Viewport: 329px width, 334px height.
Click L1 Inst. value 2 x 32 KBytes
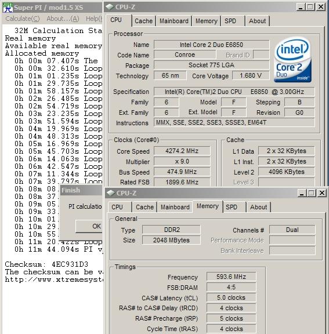(287, 161)
